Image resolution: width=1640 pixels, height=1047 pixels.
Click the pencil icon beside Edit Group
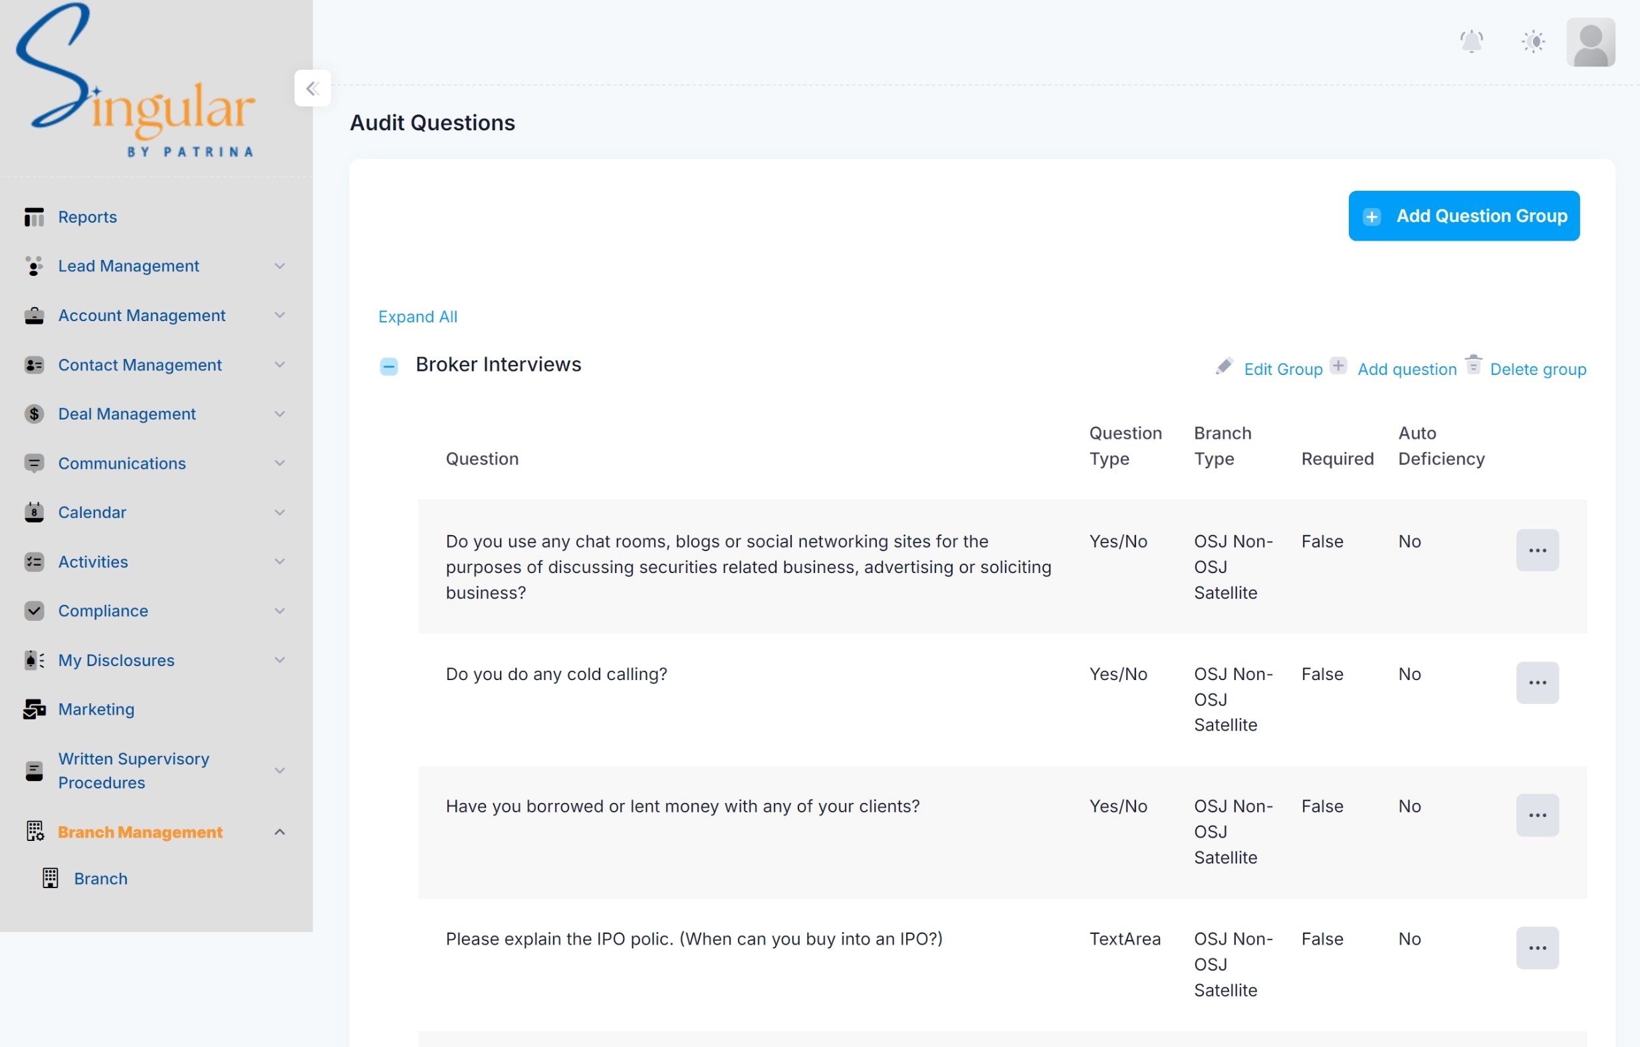pos(1224,366)
